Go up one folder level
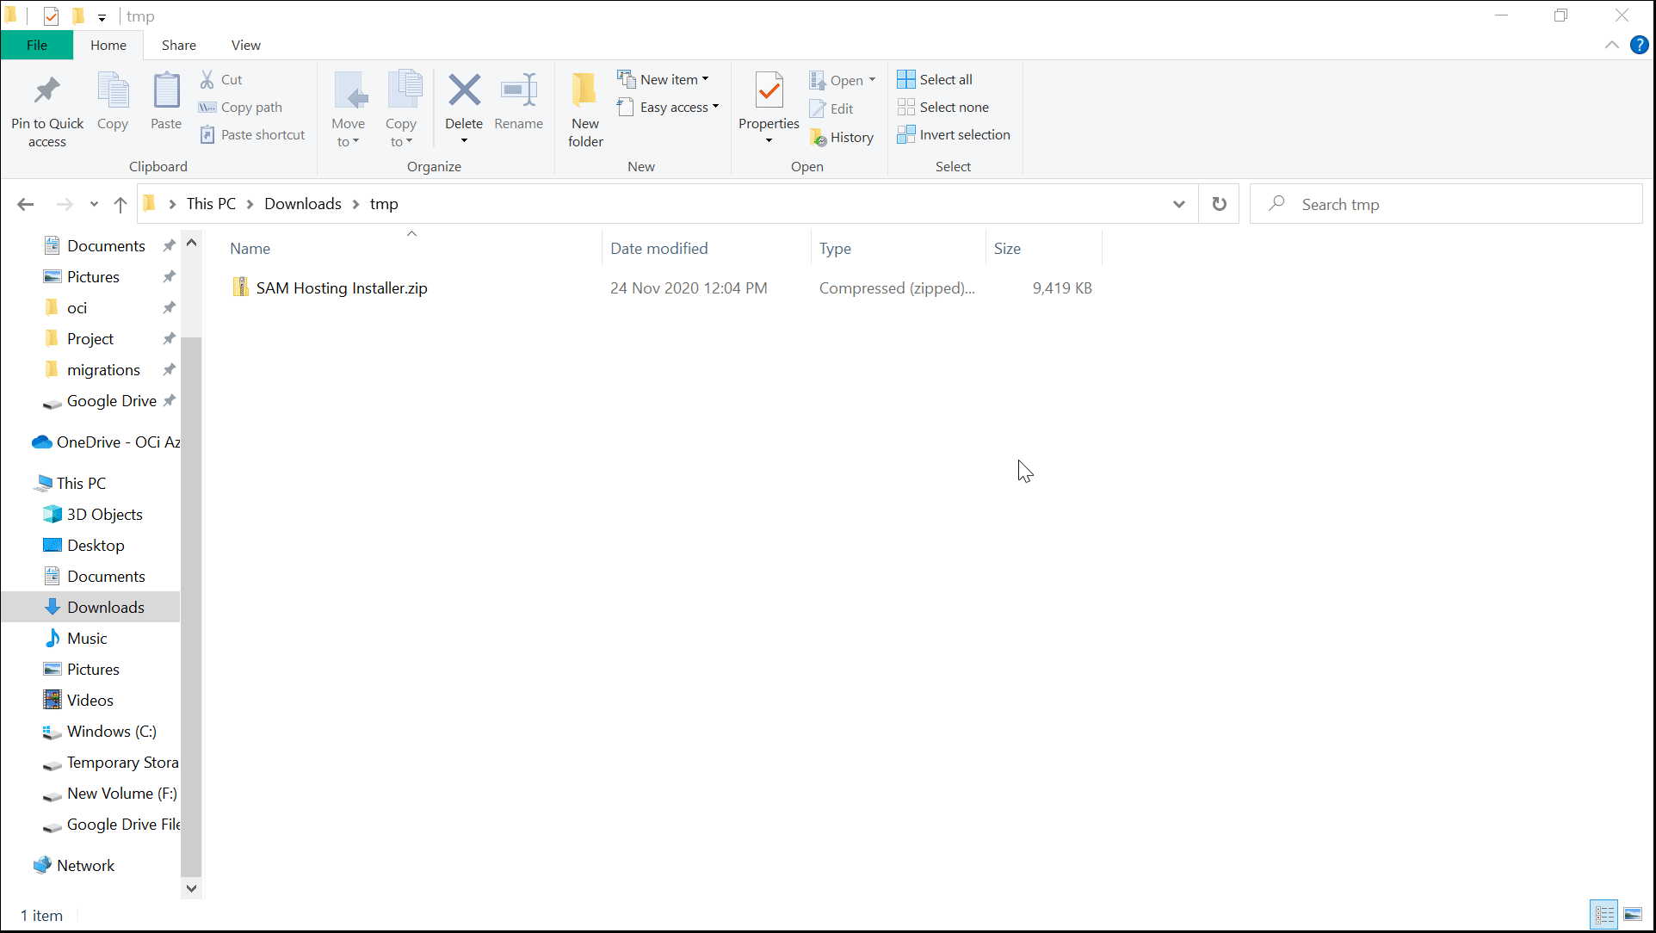The image size is (1656, 933). coord(120,204)
